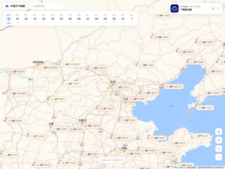
Task: Open the 阜新市 30° weather card
Action: pos(206,42)
